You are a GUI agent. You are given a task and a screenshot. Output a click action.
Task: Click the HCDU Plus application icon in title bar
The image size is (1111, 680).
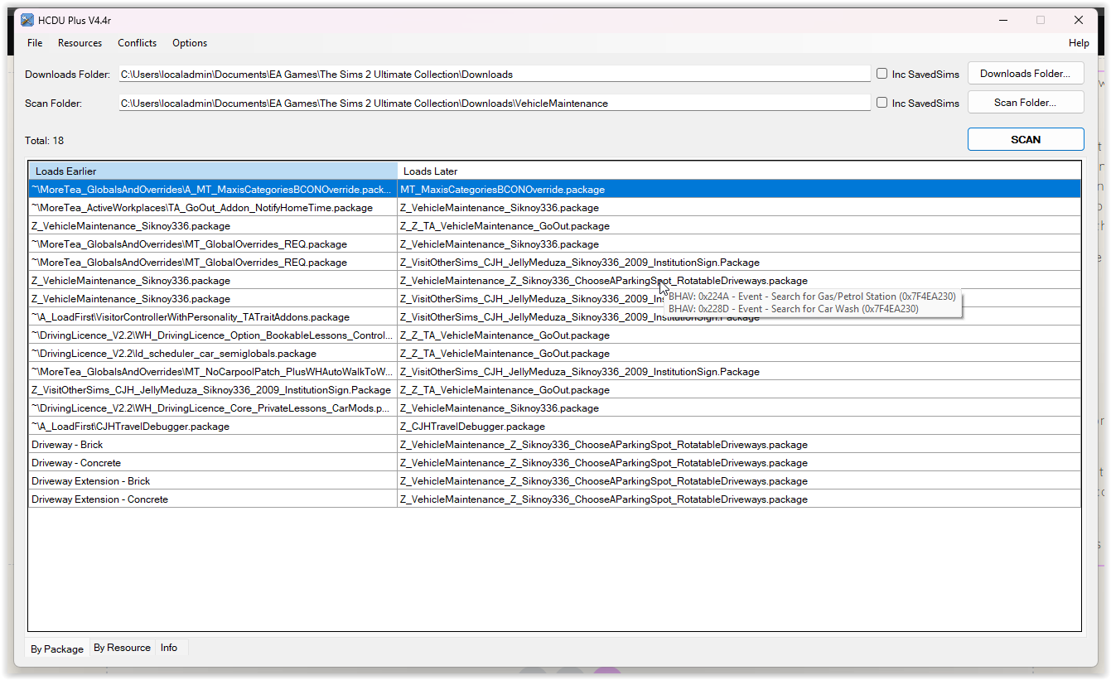point(27,19)
